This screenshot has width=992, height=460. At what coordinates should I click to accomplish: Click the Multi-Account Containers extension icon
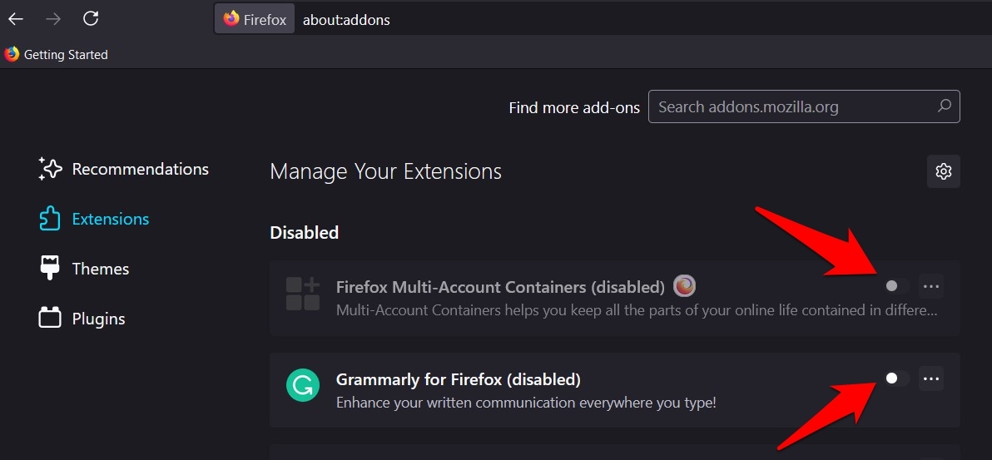[x=303, y=294]
